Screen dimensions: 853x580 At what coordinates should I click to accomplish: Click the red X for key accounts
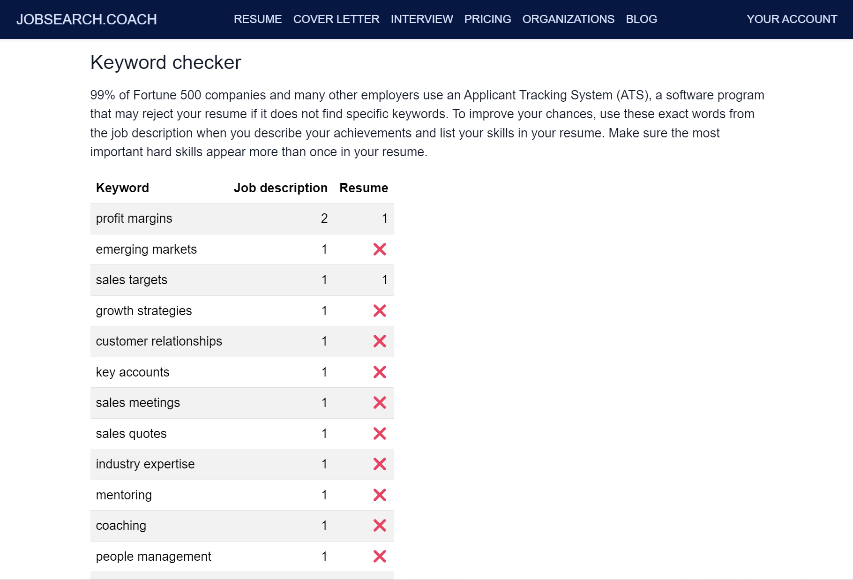[x=380, y=372]
